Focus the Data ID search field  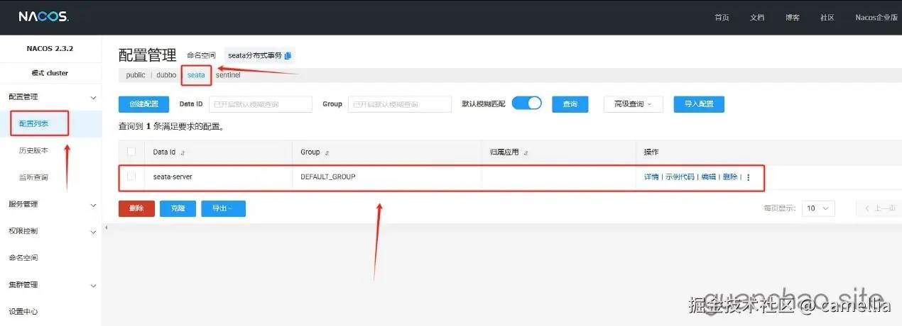pos(261,104)
